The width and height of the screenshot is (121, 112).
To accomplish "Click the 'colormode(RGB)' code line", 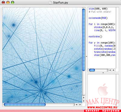I will point(98,18).
